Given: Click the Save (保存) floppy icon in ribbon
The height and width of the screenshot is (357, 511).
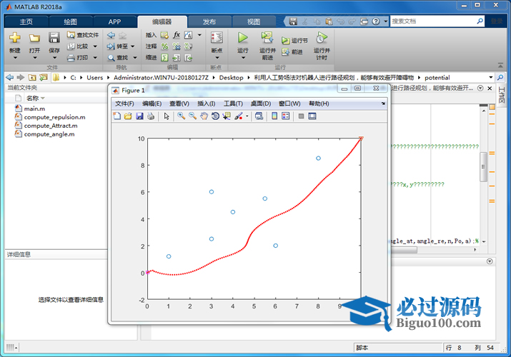Looking at the screenshot, I should 54,38.
